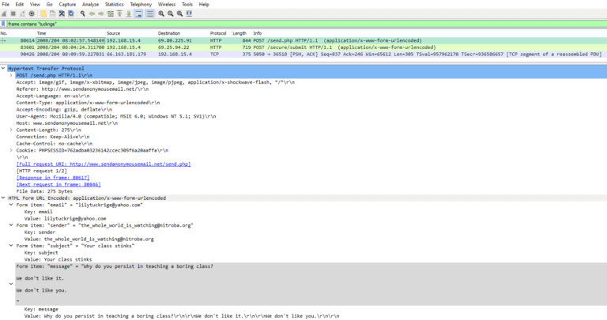Click the Resize columns toolbar icon
This screenshot has width=607, height=320.
tap(190, 13)
